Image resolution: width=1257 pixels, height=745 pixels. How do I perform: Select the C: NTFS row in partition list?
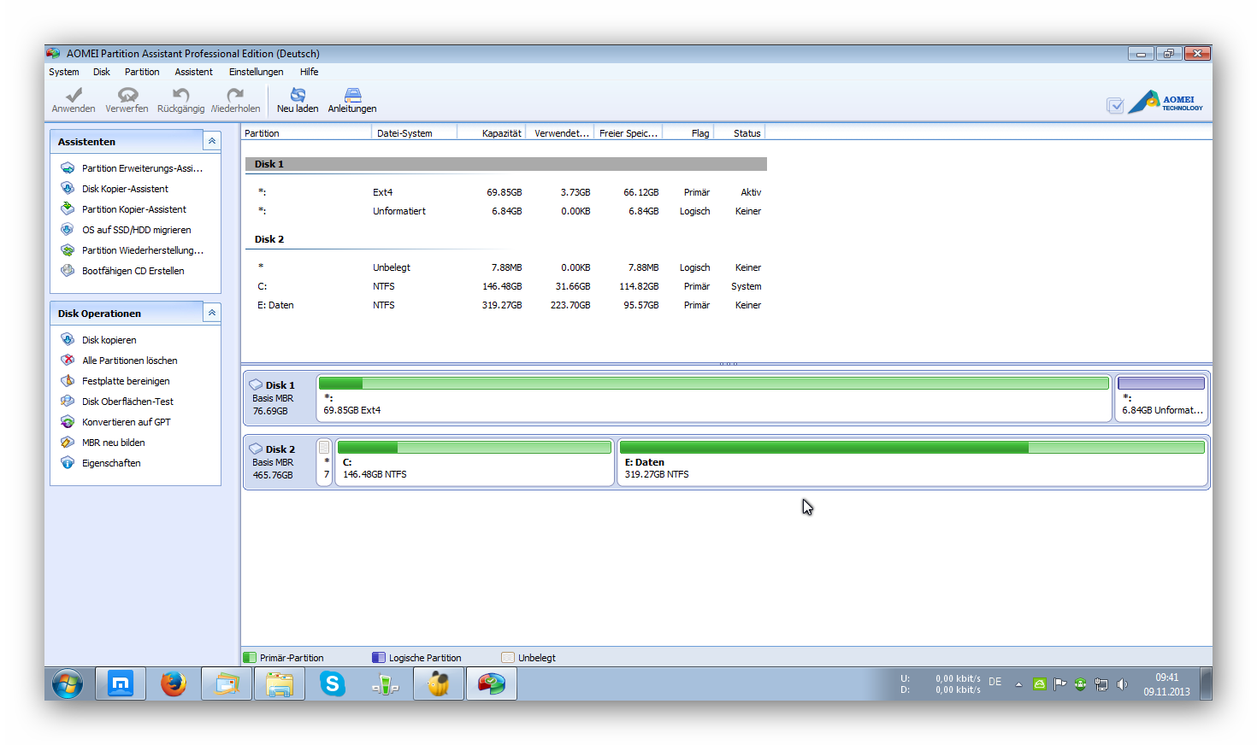tap(383, 286)
